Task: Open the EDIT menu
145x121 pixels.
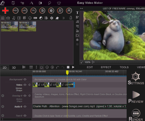Action: [x=90, y=67]
